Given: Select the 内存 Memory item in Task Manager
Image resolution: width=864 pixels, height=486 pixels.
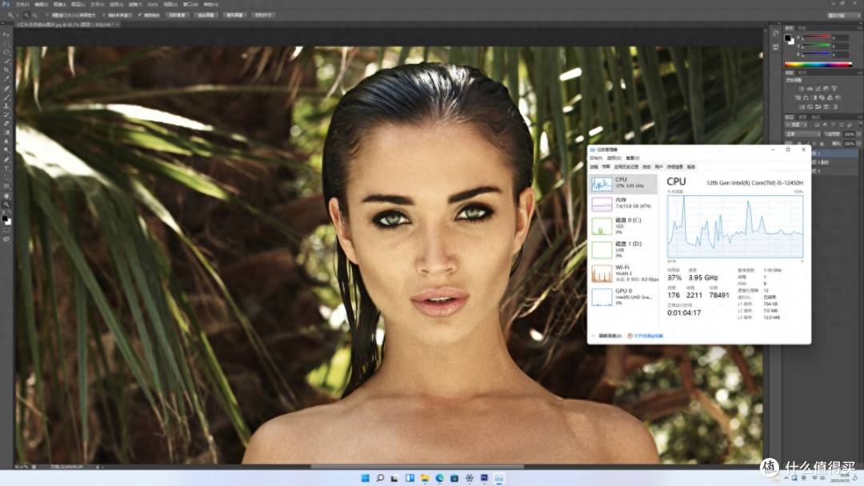Looking at the screenshot, I should (624, 203).
